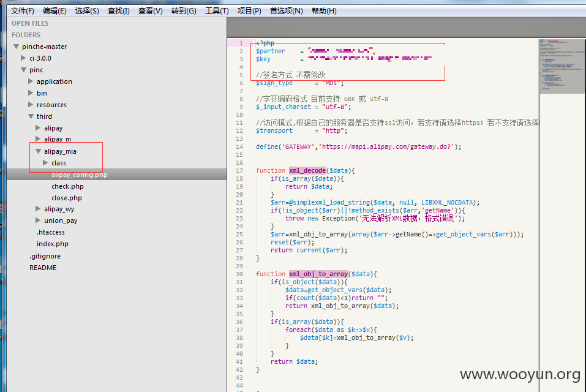Collapse the third folder arrow
Image resolution: width=586 pixels, height=392 pixels.
[31, 116]
